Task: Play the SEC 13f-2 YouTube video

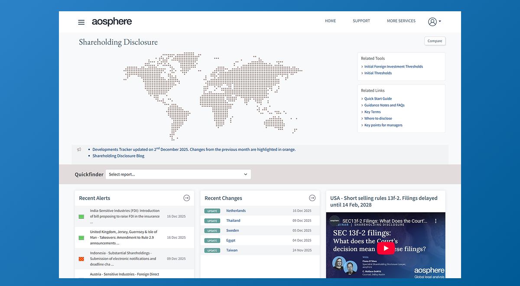Action: pos(385,248)
